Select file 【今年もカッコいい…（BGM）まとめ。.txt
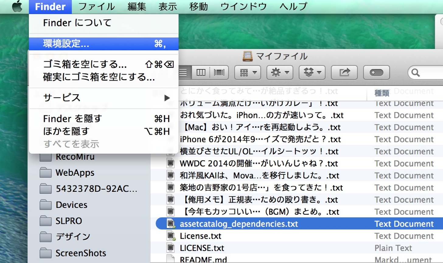The image size is (443, 263). [x=260, y=212]
